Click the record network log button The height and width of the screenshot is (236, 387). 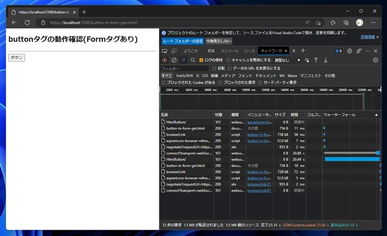(x=164, y=60)
